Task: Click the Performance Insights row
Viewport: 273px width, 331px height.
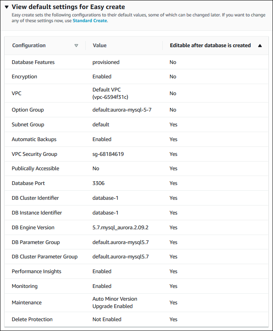Action: click(36, 272)
